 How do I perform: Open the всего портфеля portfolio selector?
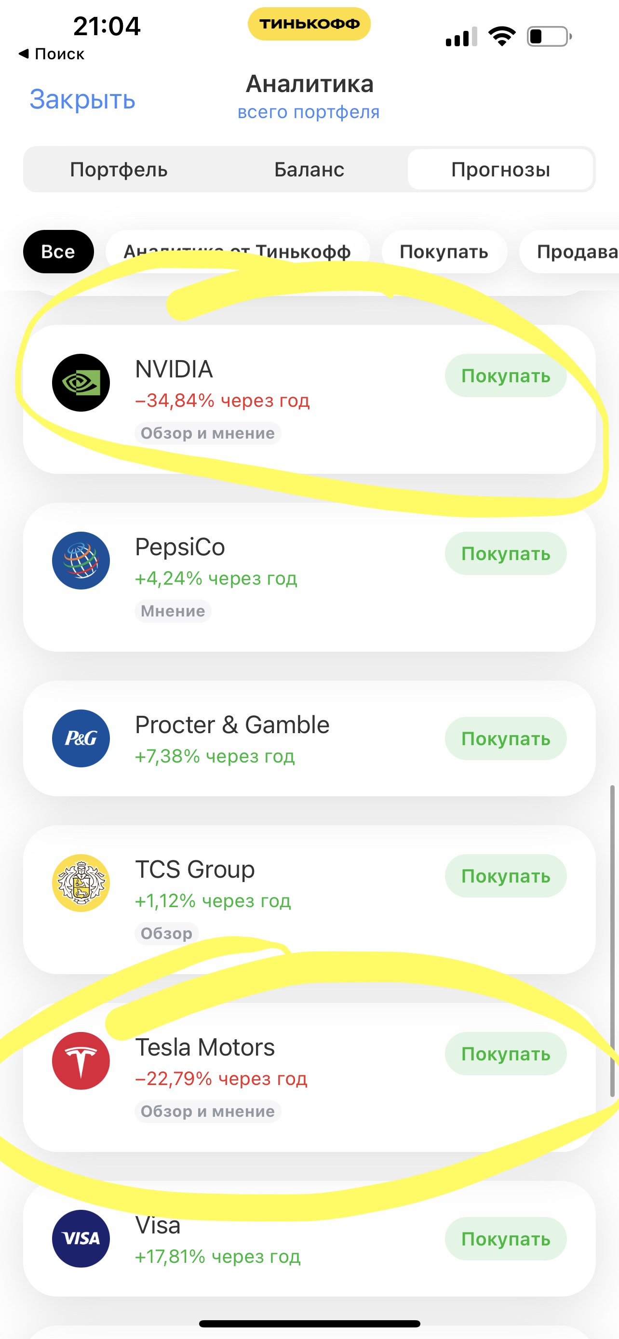pos(309,112)
